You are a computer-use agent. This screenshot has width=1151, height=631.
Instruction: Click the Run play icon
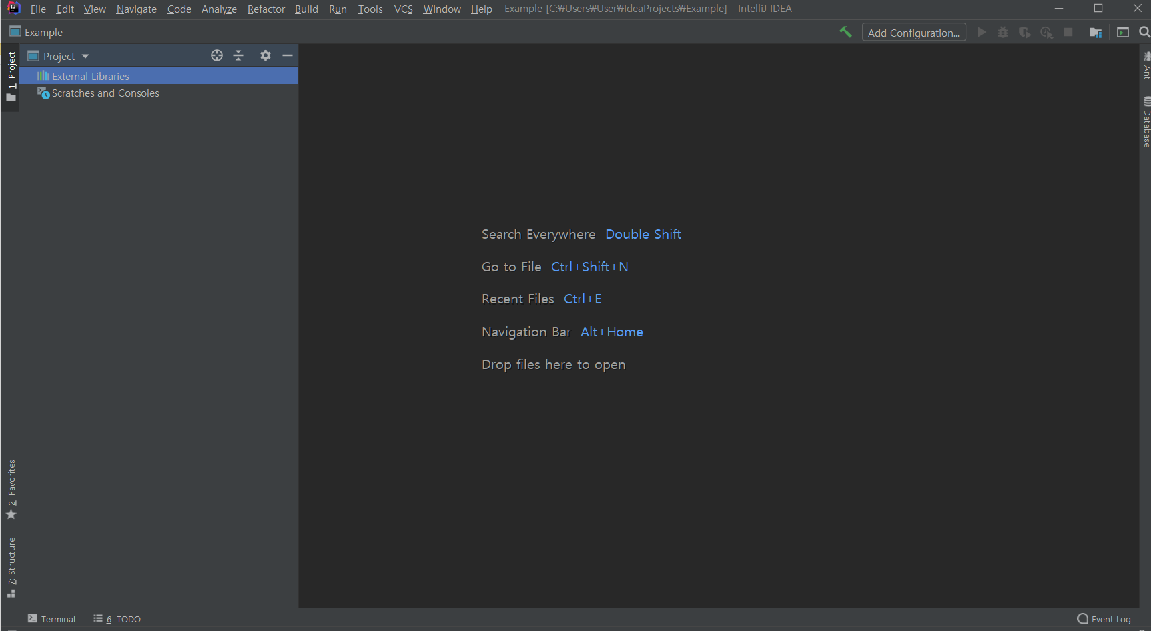pos(982,32)
